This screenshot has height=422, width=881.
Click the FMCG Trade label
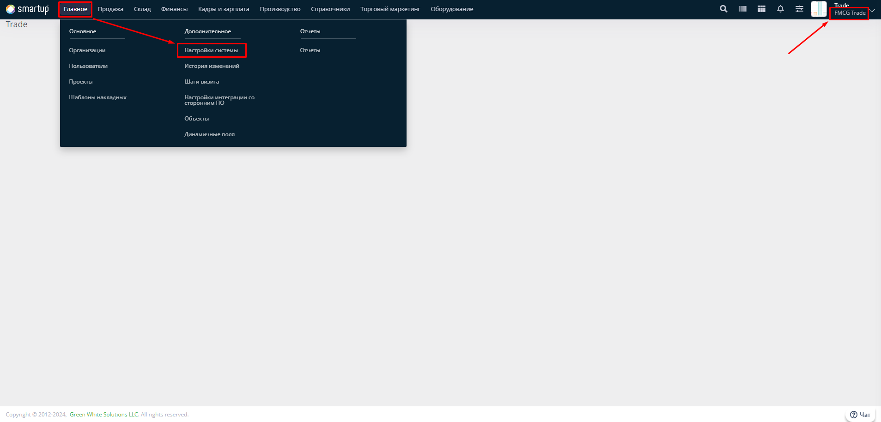click(x=850, y=13)
